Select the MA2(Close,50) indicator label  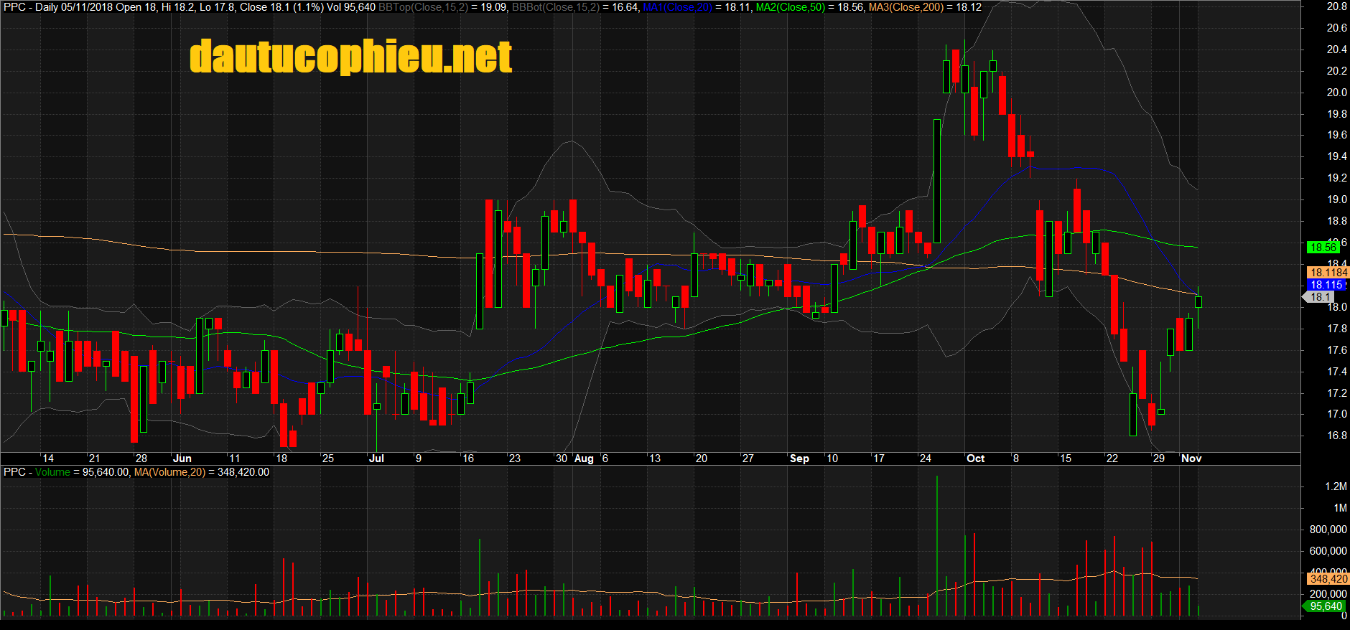pos(790,7)
